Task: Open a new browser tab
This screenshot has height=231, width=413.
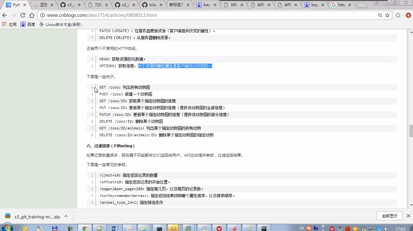Action: coord(362,5)
